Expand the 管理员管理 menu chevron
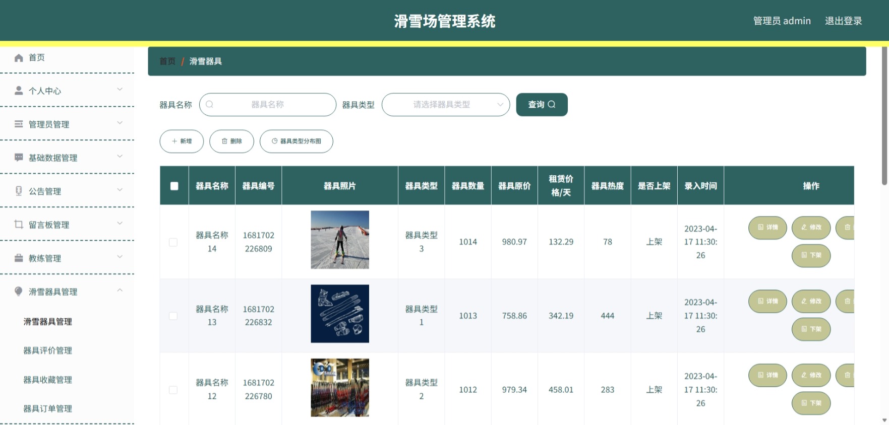 pos(120,123)
